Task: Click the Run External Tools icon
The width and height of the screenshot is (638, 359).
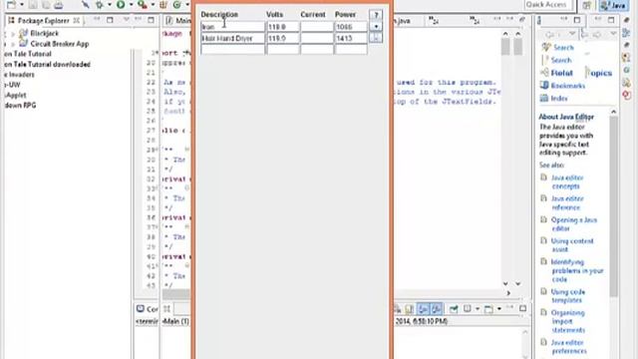Action: point(142,5)
